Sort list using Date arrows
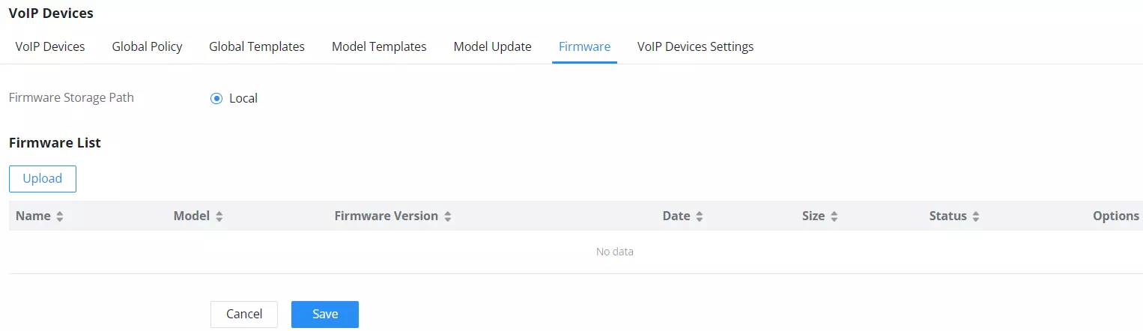Screen dimensions: 1143x331 (699, 216)
